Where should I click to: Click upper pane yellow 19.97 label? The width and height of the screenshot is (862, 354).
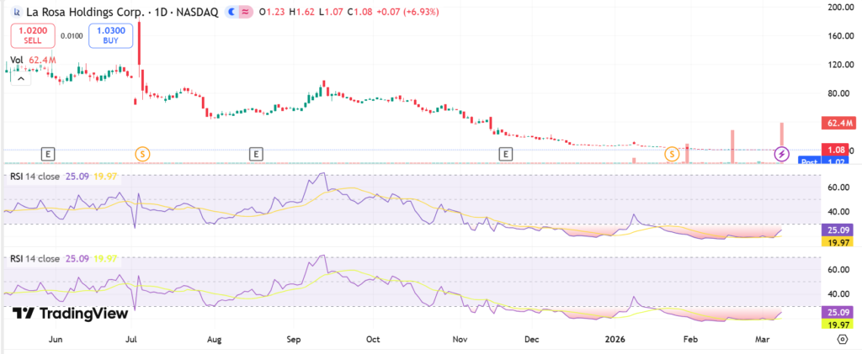[837, 242]
